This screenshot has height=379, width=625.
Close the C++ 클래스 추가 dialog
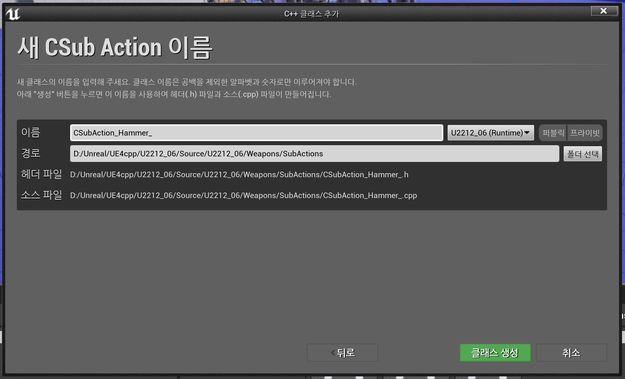pyautogui.click(x=604, y=11)
